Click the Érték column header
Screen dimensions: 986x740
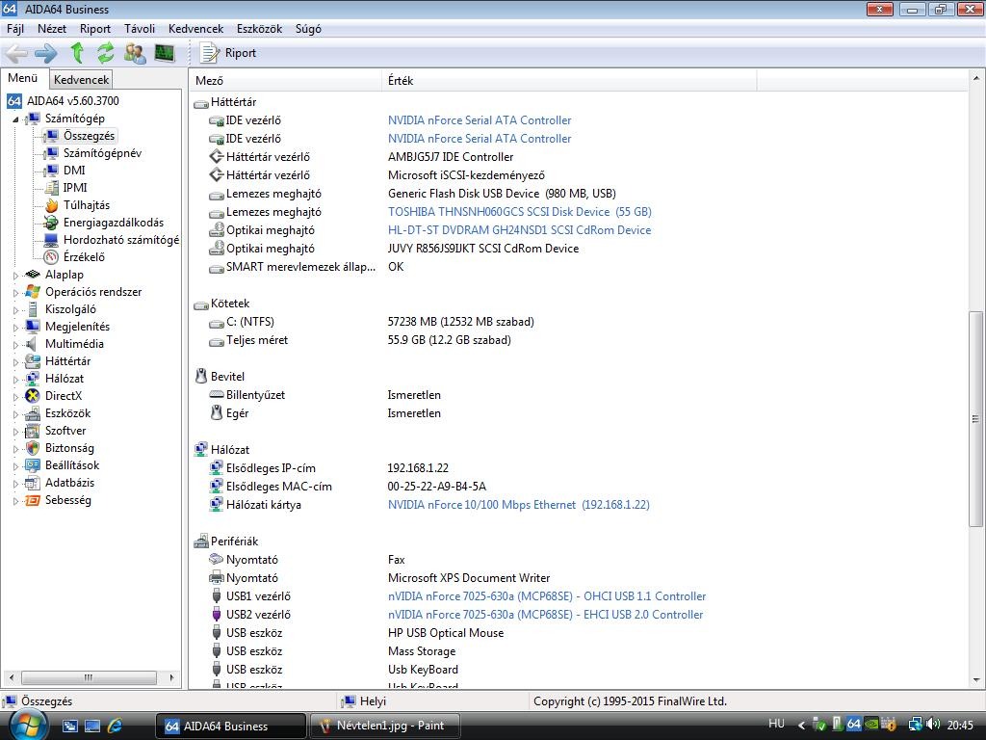click(x=569, y=81)
